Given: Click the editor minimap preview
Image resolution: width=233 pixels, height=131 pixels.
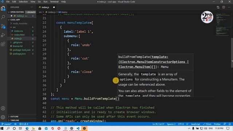Looking at the screenshot, I should point(223,25).
